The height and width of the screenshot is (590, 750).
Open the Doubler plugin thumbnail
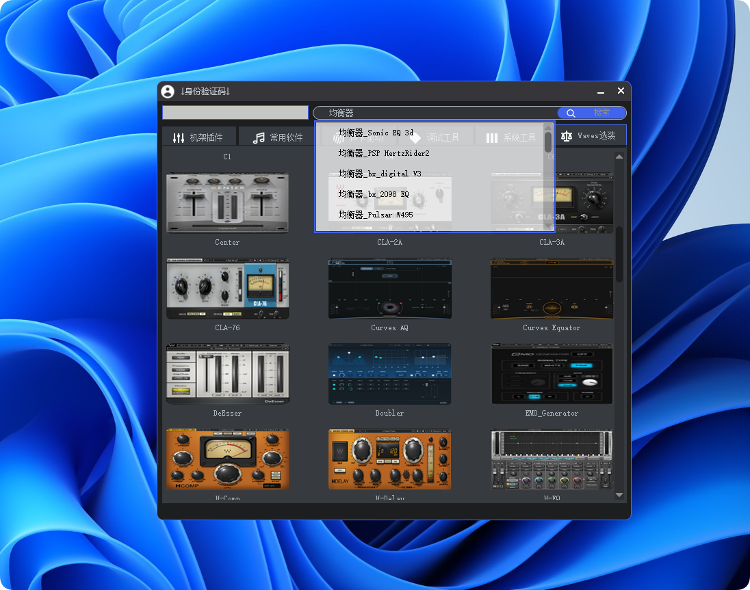(390, 373)
